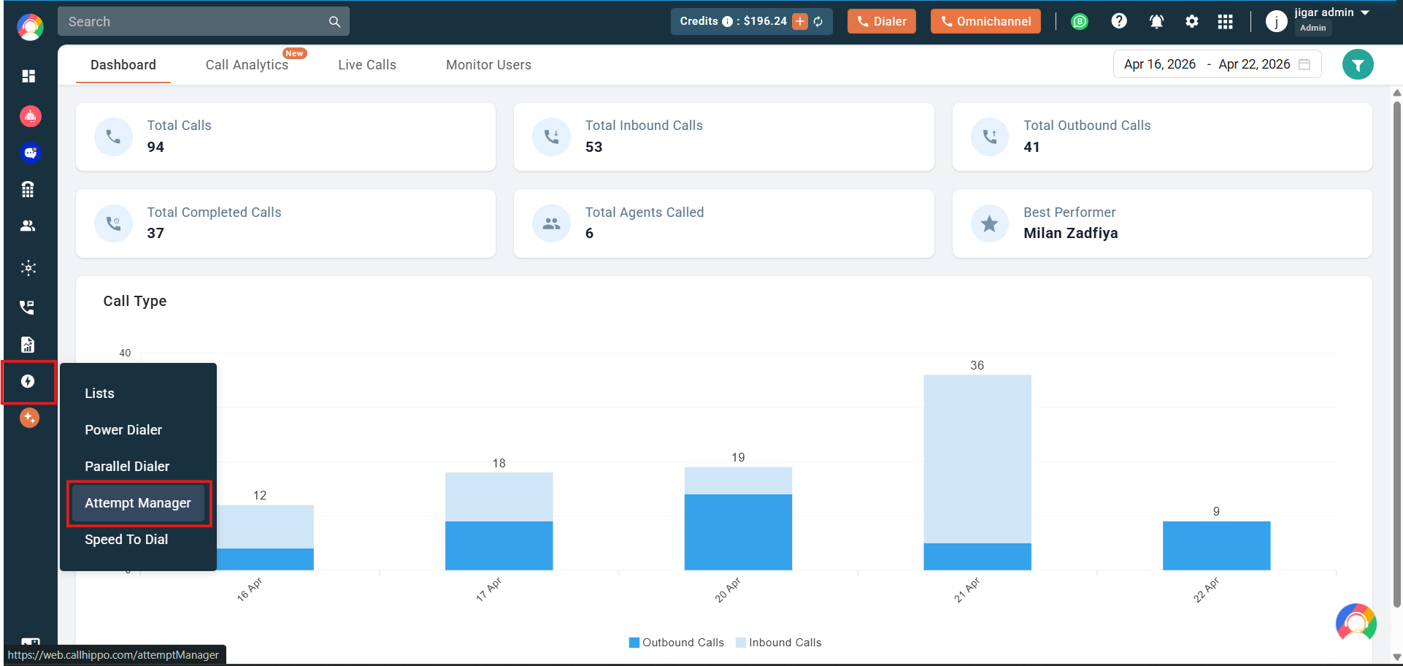This screenshot has width=1403, height=666.
Task: Click the Credits balance button
Action: (x=751, y=21)
